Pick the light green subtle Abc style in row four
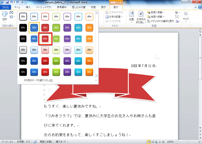The image size is (202, 144). [56, 50]
